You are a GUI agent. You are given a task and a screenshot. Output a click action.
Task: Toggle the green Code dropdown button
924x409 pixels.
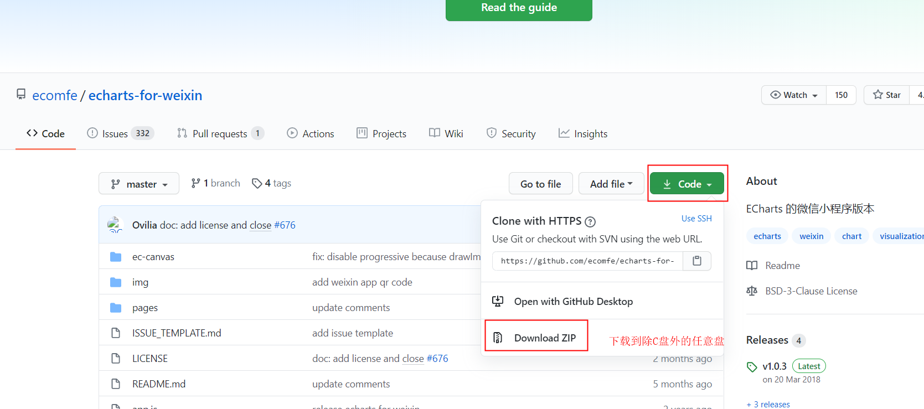[x=686, y=184]
